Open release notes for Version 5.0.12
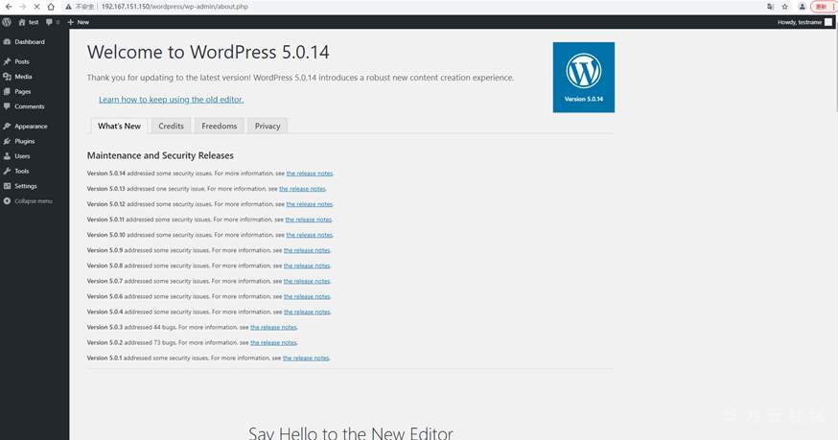Viewport: 838px width, 440px height. [310, 204]
